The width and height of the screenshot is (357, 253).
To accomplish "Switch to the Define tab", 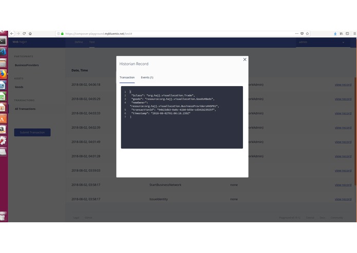I will pos(79,42).
